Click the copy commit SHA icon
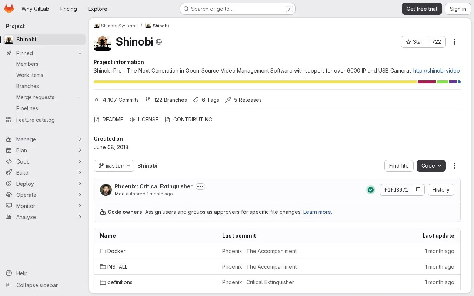474x296 pixels. coord(419,190)
